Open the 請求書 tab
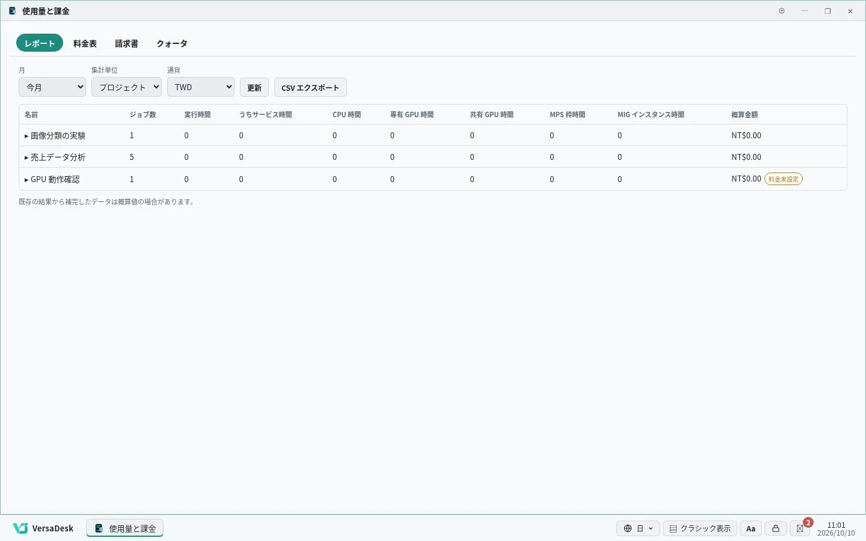 tap(126, 43)
